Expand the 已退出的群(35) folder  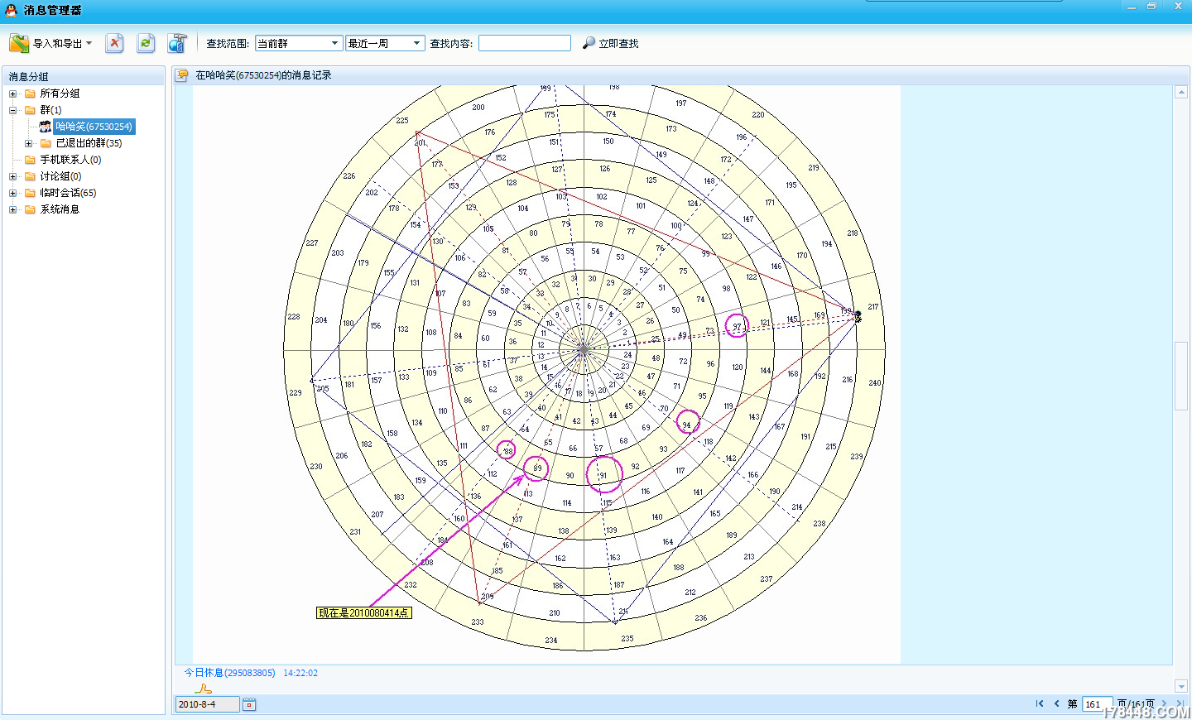click(x=28, y=143)
